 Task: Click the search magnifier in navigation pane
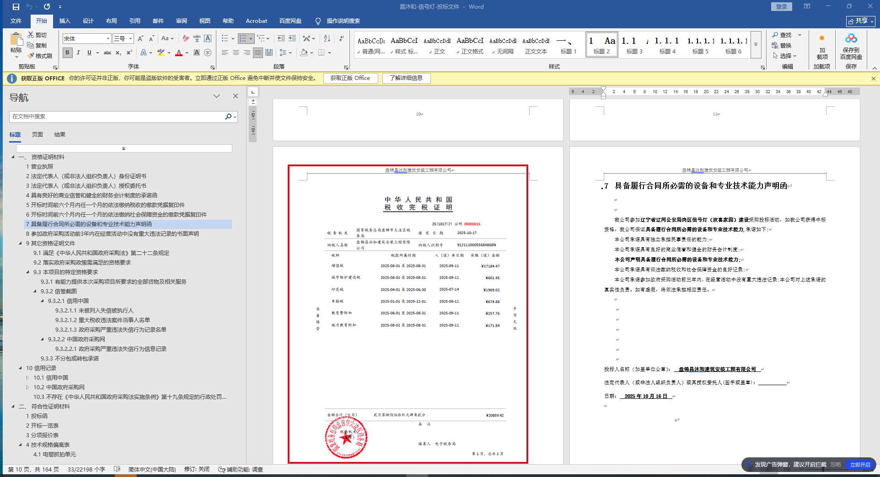228,117
